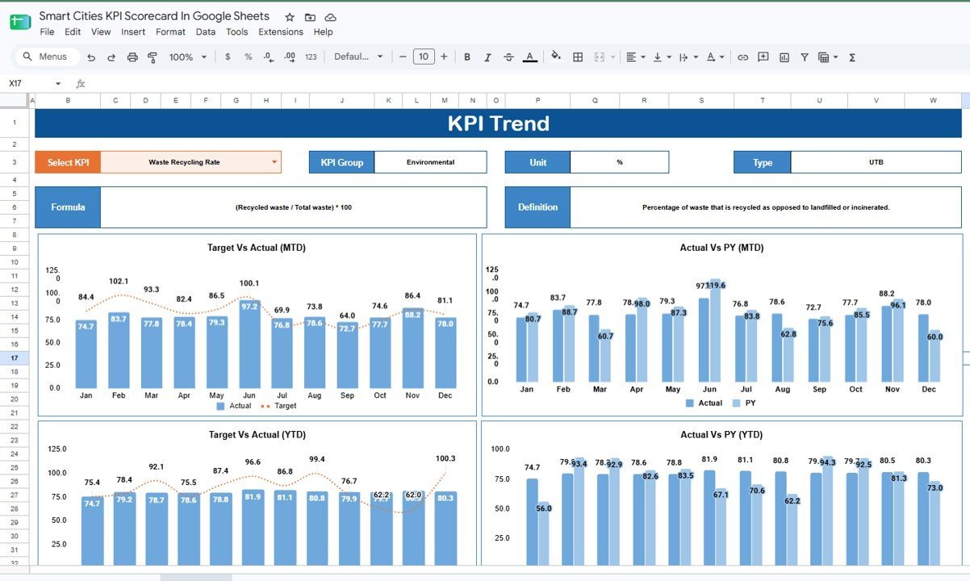This screenshot has height=581, width=970.
Task: Open the View menu
Action: (x=101, y=32)
